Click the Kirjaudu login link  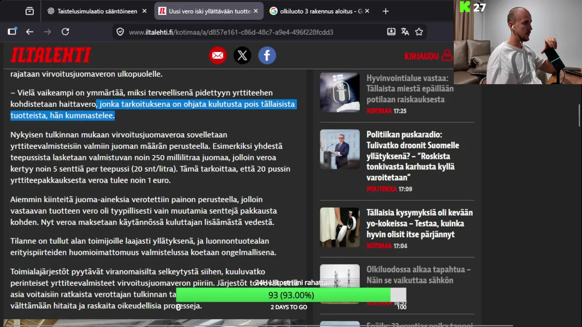point(421,56)
